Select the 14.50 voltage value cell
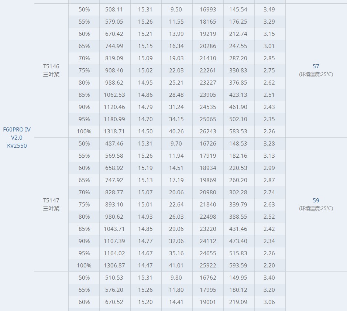This screenshot has width=347, height=311. click(145, 131)
